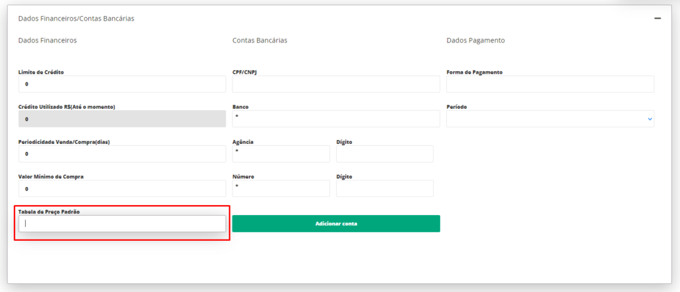Click the Banco input field
Image resolution: width=680 pixels, height=292 pixels.
(336, 119)
